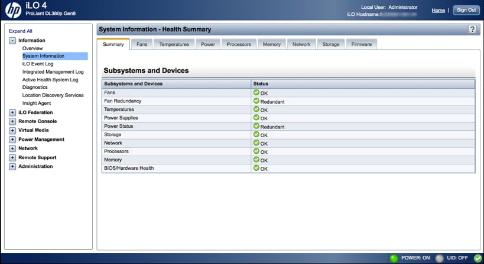Image resolution: width=484 pixels, height=264 pixels.
Task: Click the Network OK status icon
Action: pos(256,143)
